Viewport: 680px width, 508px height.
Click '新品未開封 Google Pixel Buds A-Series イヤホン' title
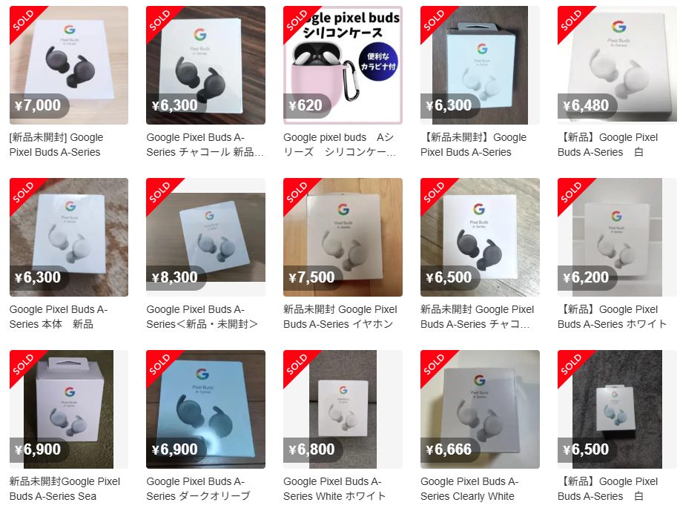point(340,317)
